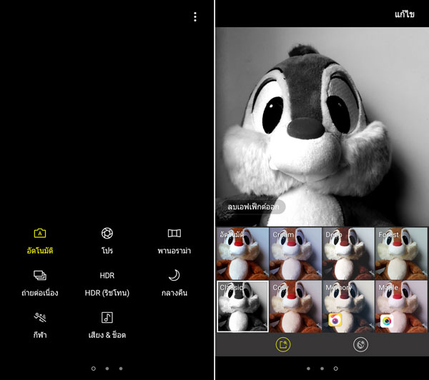Tap the ลบเอฟเฟ็กต์ออก remove effect button

tap(253, 206)
